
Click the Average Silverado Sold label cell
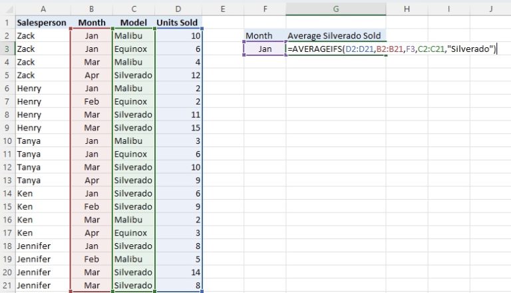coord(335,36)
